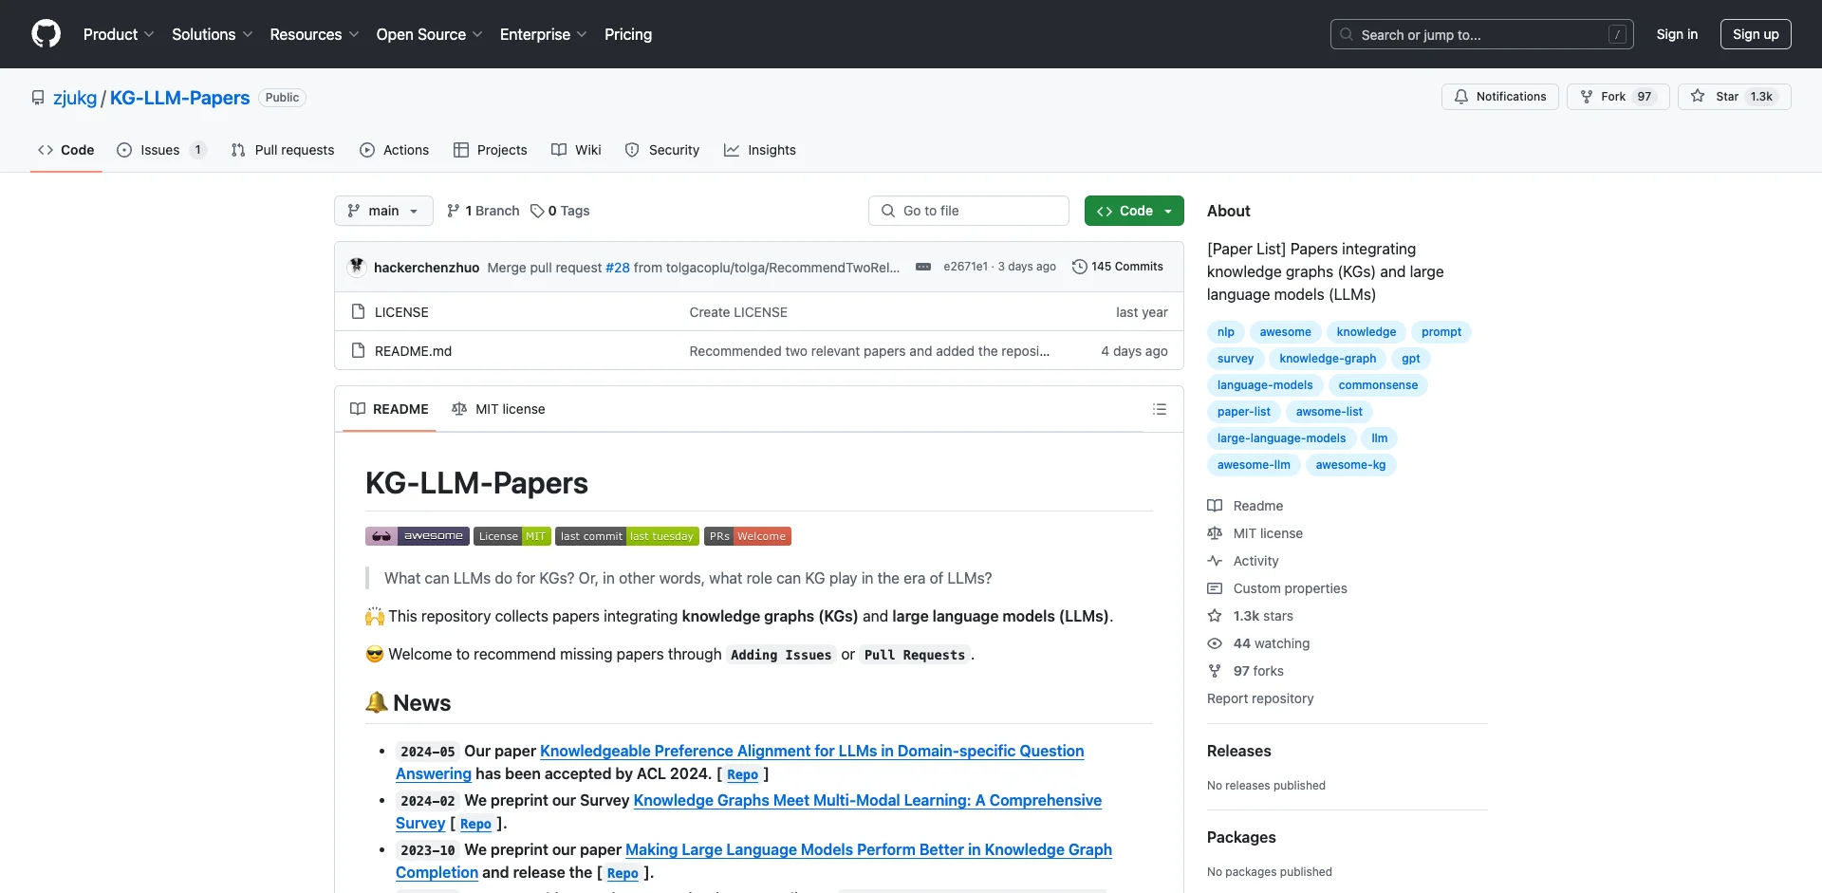Click the Go to file field

pyautogui.click(x=969, y=211)
